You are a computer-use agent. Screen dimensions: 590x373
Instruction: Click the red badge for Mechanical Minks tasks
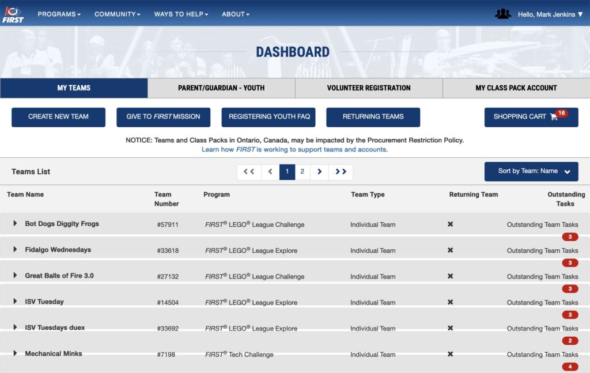[569, 367]
